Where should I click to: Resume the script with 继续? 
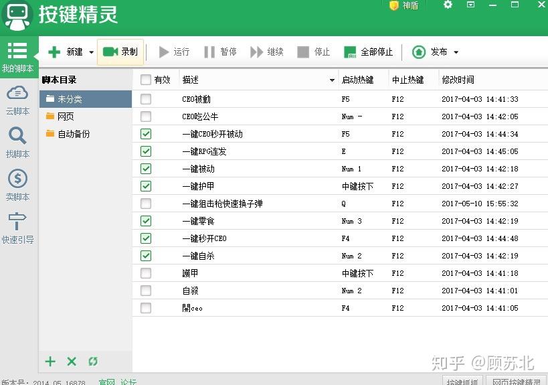pyautogui.click(x=267, y=52)
